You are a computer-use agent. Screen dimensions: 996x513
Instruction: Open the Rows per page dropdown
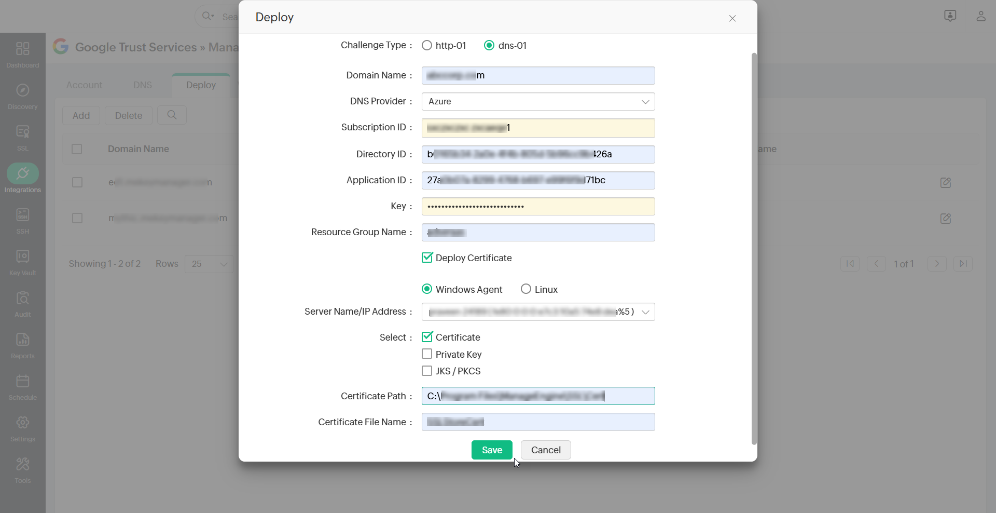209,264
